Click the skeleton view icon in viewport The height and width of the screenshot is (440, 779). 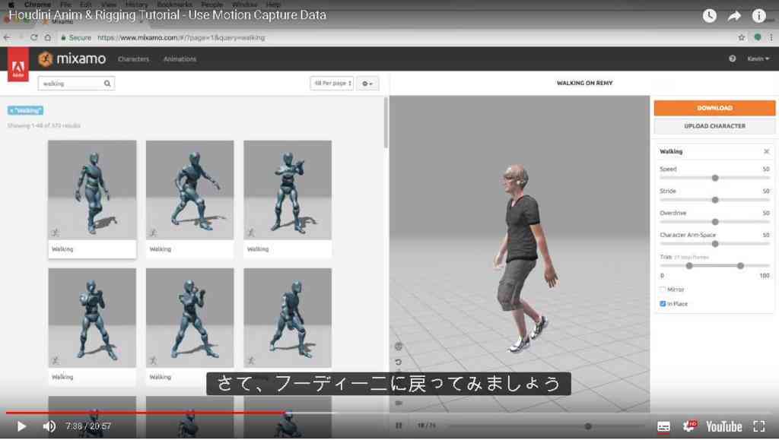point(399,347)
